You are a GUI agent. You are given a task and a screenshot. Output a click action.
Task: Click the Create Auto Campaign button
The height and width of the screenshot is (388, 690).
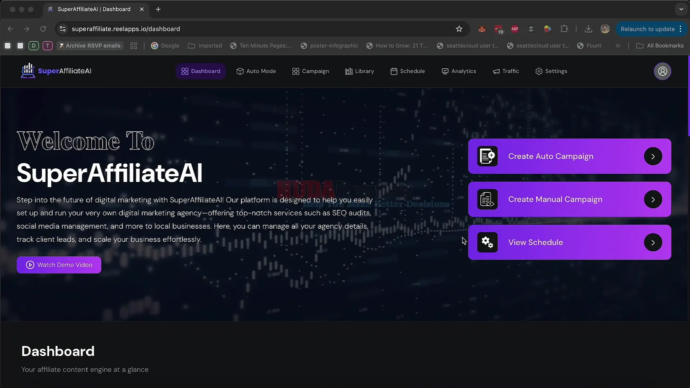[x=570, y=156]
